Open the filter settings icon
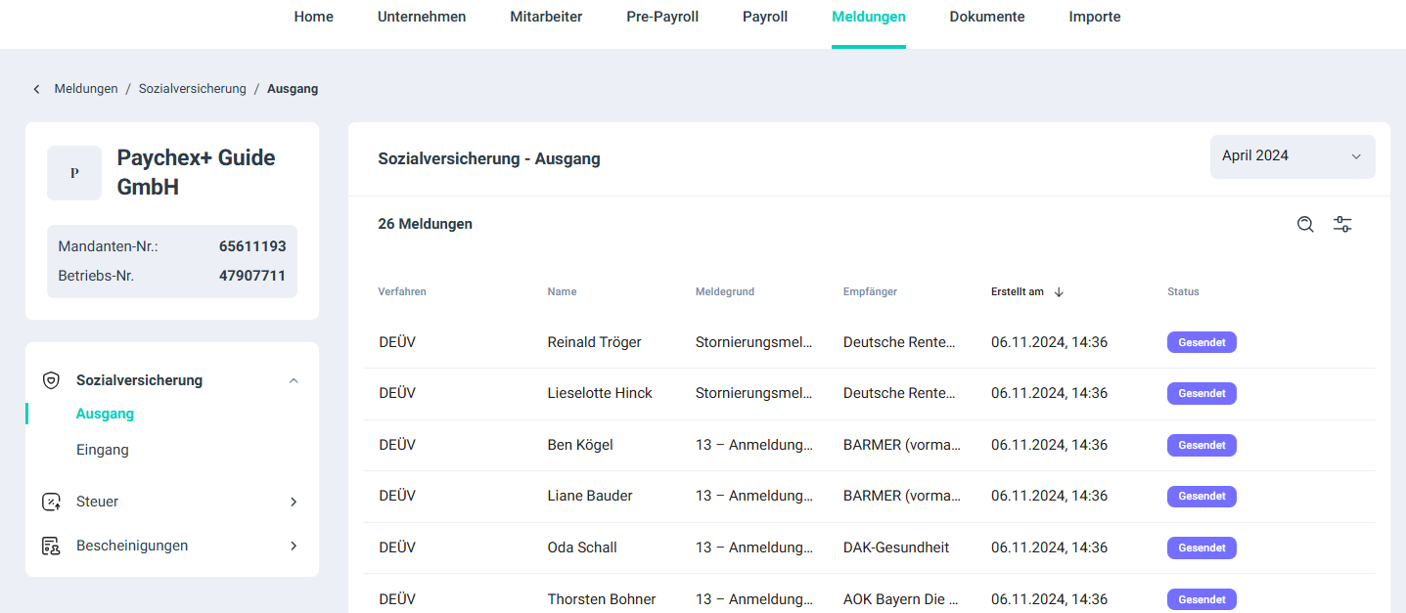This screenshot has width=1406, height=613. [1342, 224]
